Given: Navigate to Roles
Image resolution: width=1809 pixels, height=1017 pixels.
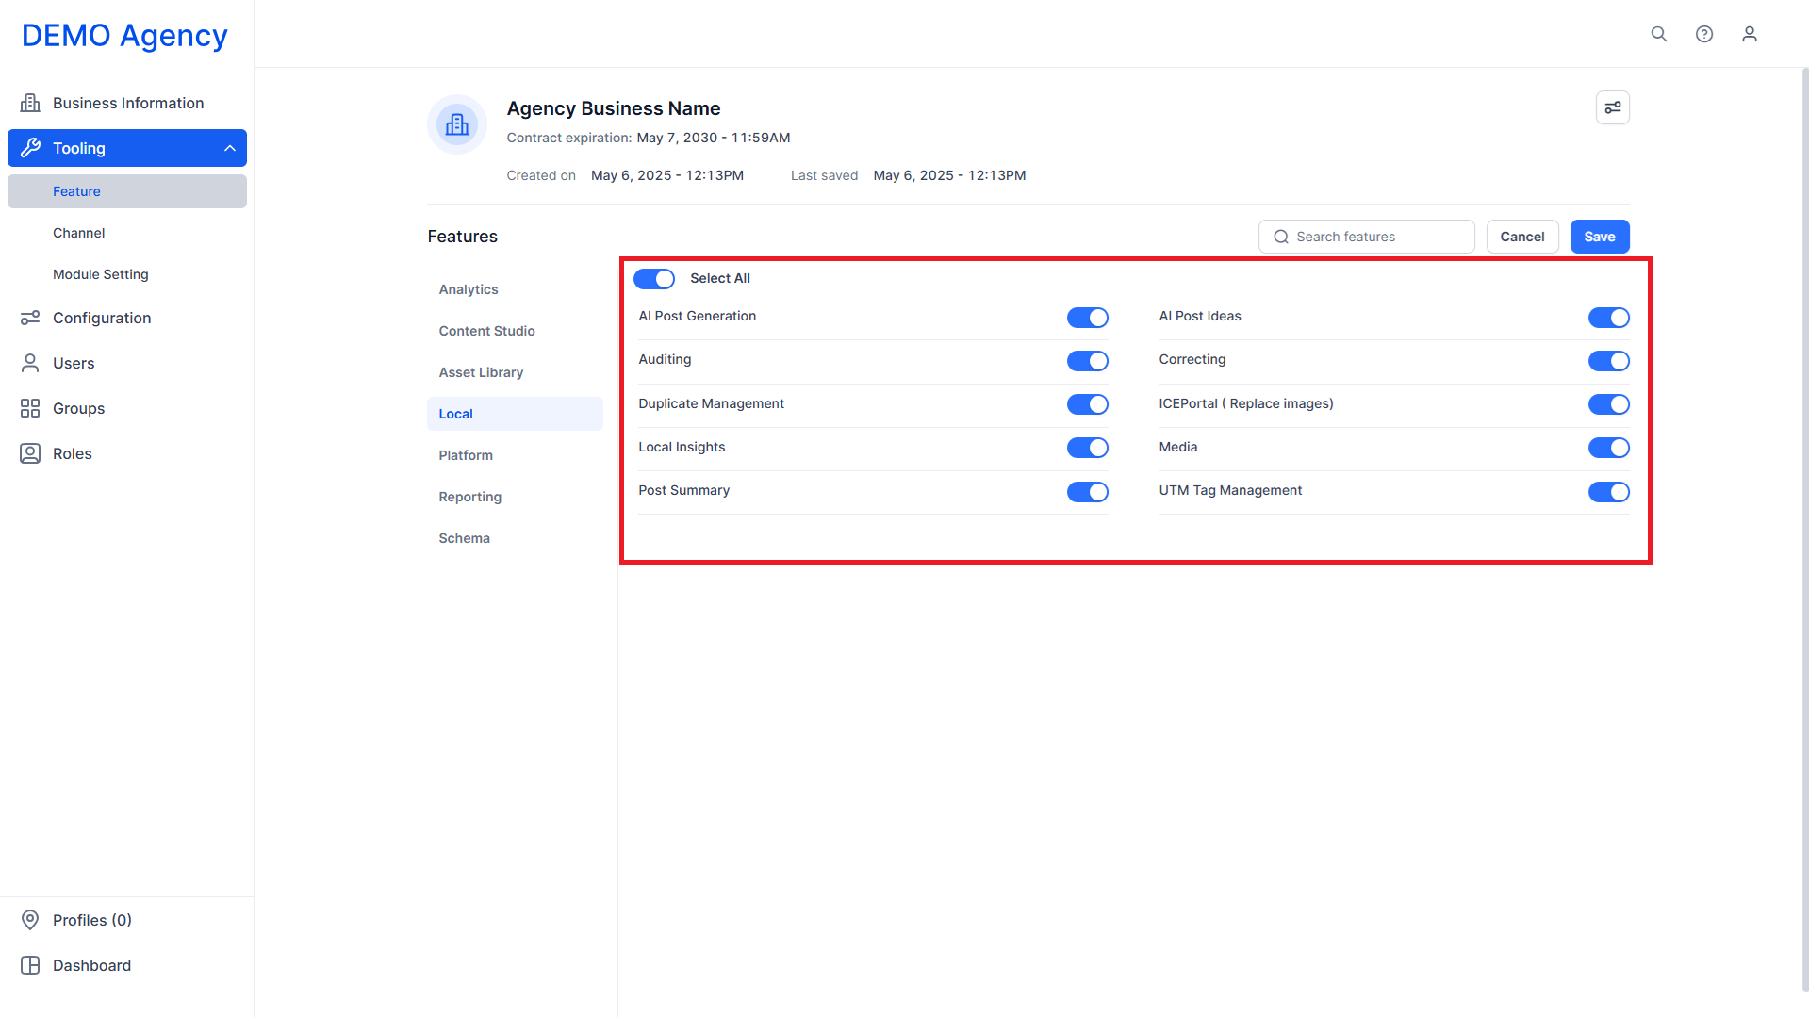Looking at the screenshot, I should [x=127, y=453].
